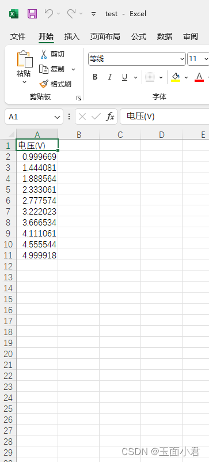Open the undo history dropdown arrow

click(58, 13)
